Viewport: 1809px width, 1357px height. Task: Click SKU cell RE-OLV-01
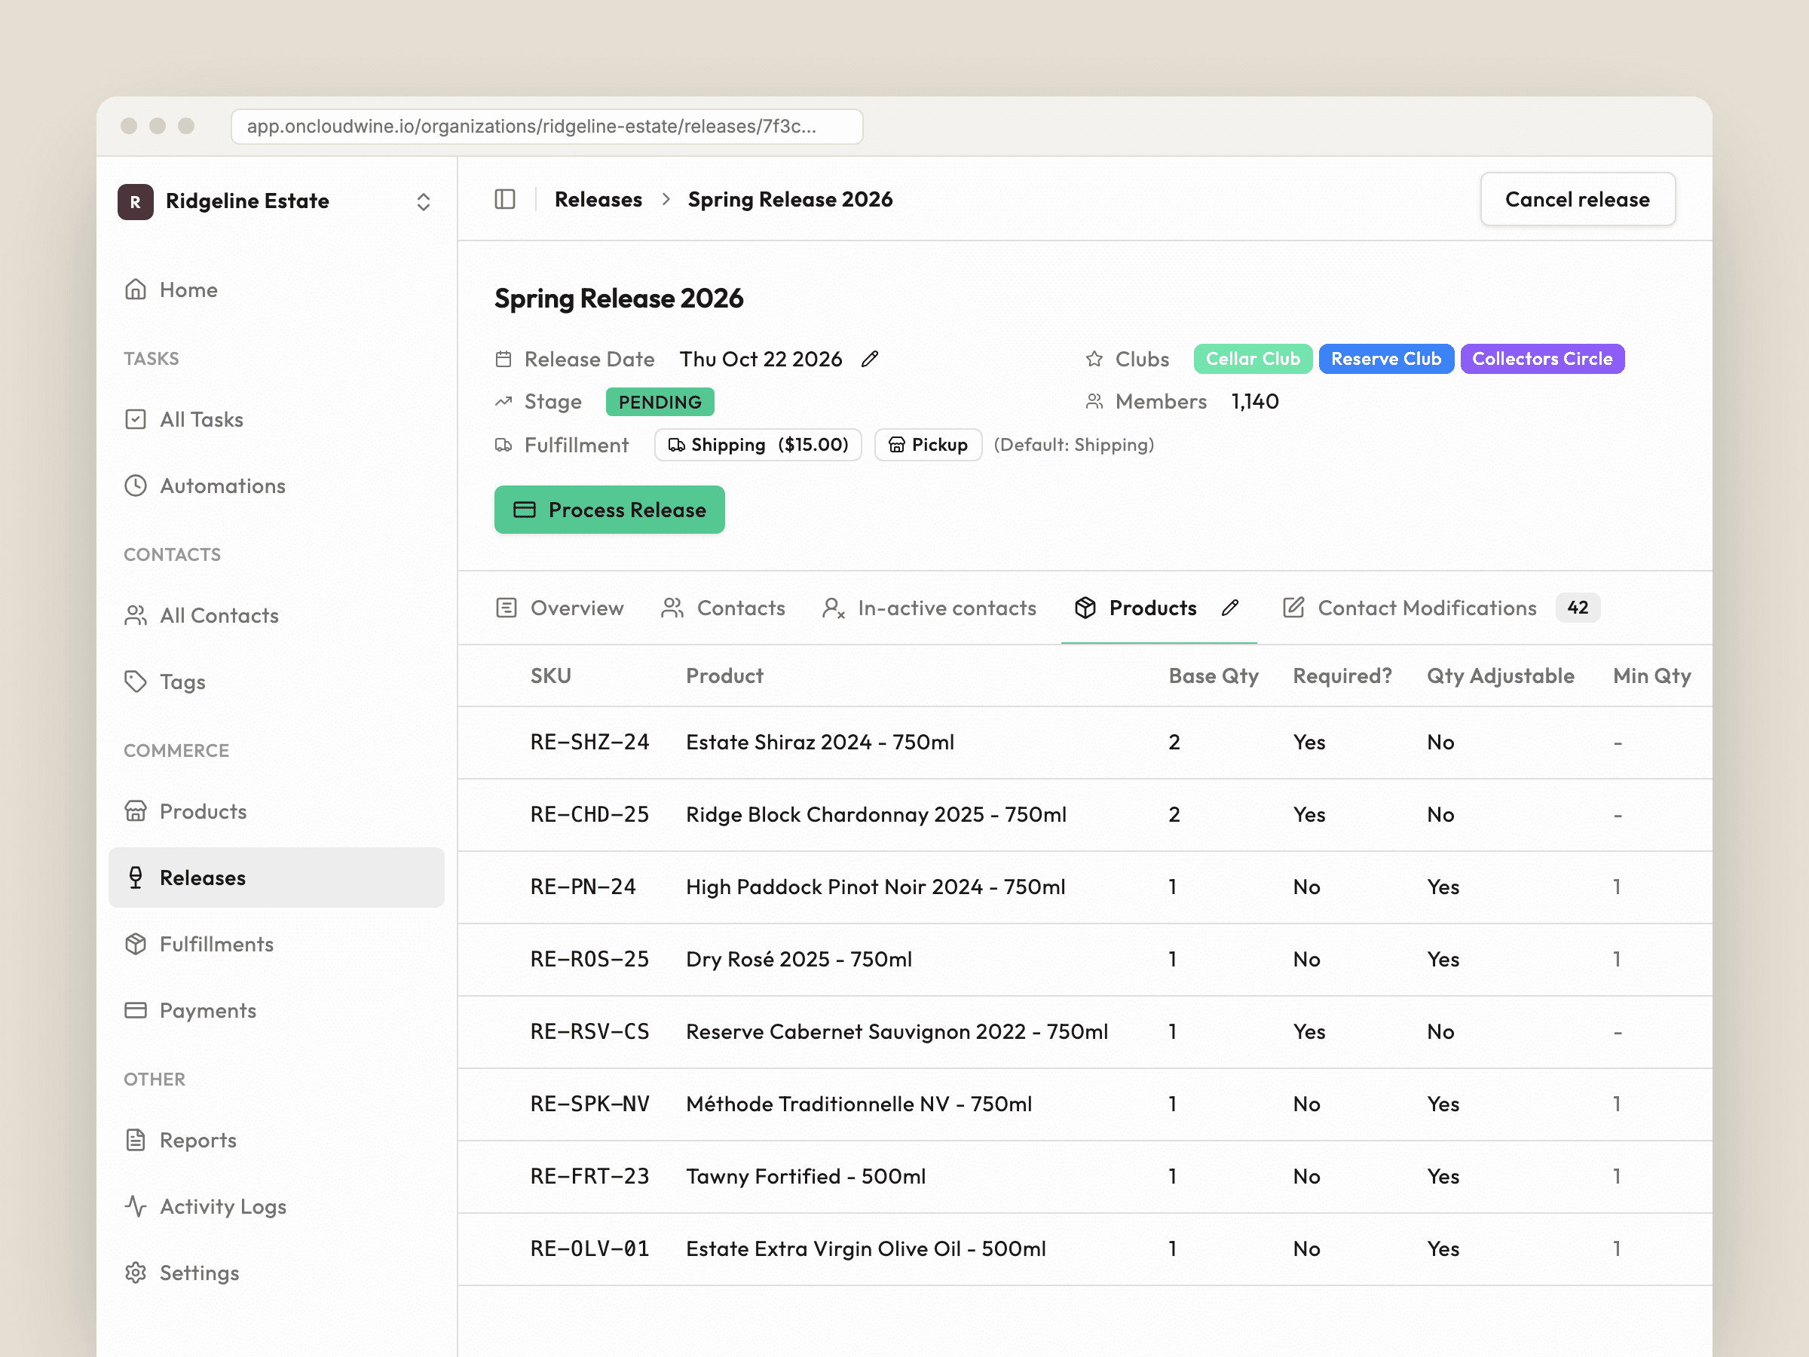tap(589, 1248)
